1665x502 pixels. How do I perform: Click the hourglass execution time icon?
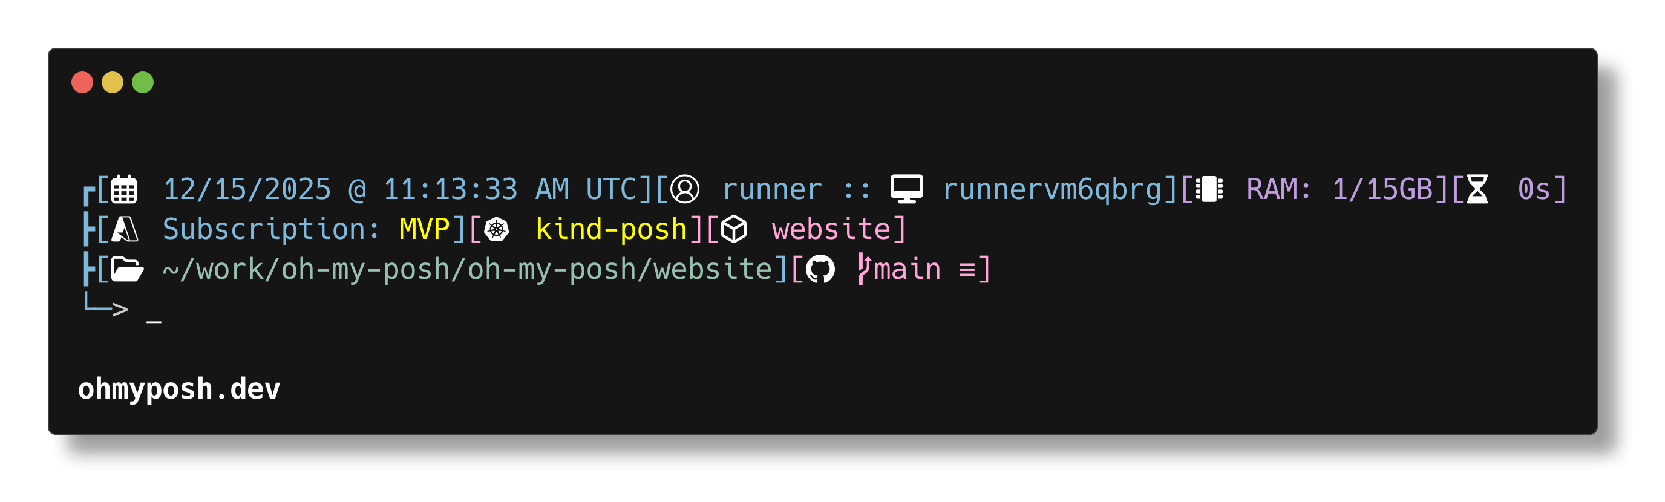tap(1477, 189)
